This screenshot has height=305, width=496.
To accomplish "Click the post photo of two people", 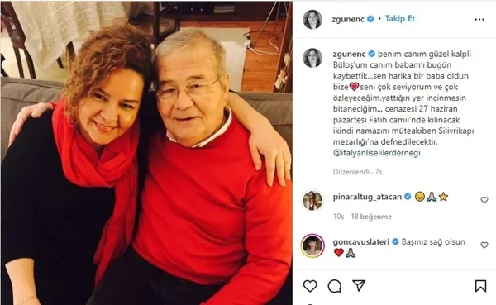I will [x=146, y=153].
